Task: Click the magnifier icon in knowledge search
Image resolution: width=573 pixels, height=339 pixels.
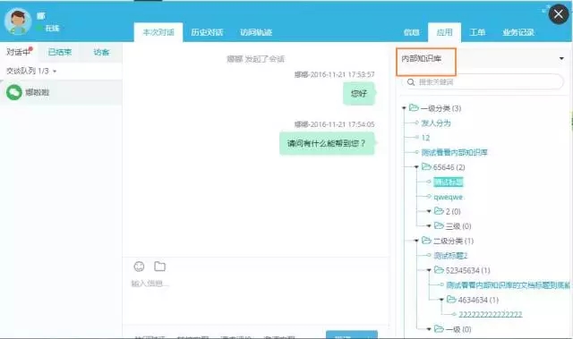Action: [x=411, y=82]
